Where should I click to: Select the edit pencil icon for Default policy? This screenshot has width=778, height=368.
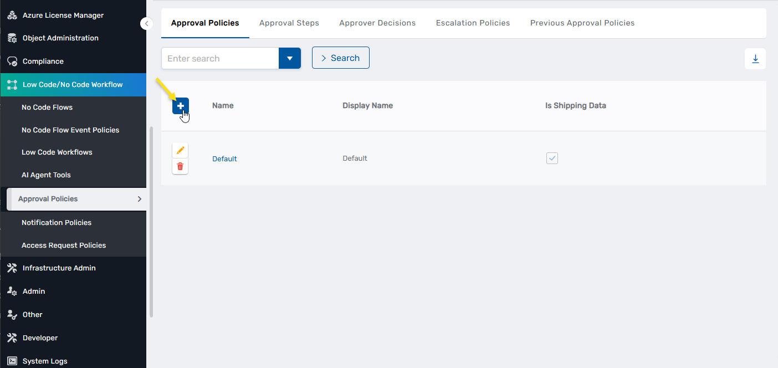[x=180, y=150]
